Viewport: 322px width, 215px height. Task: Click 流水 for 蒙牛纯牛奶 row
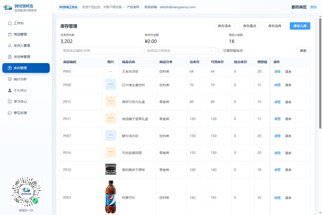288,136
